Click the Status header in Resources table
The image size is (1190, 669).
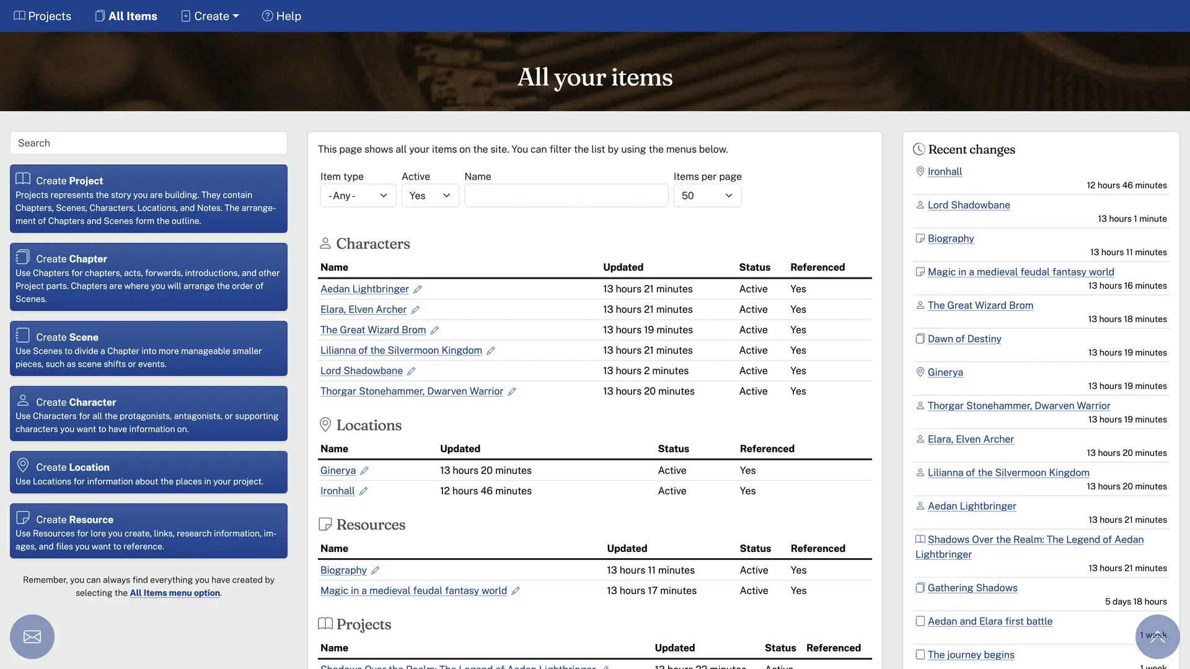point(755,549)
